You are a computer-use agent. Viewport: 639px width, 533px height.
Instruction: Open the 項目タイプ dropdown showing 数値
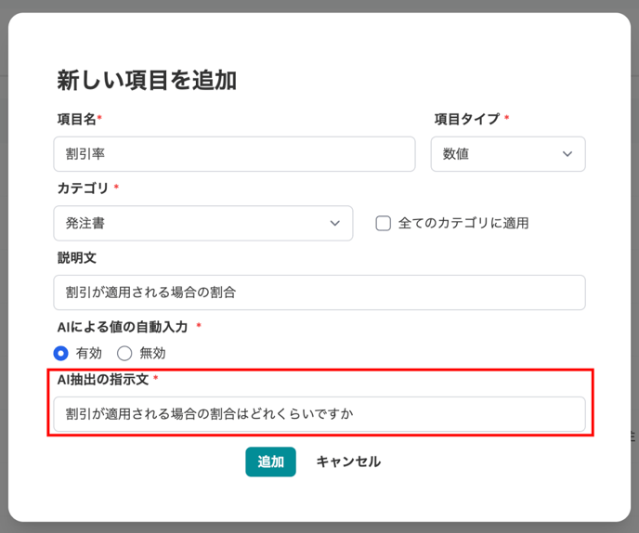tap(508, 154)
